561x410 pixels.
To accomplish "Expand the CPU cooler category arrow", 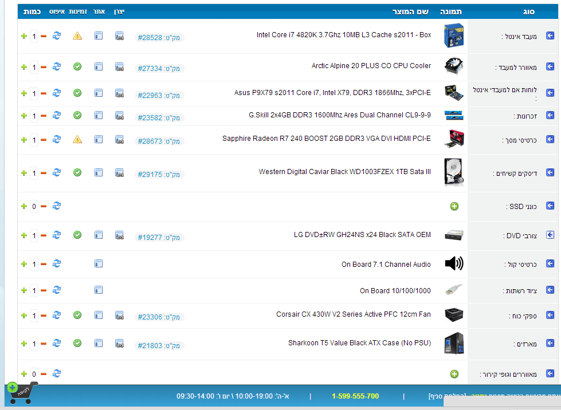I will coord(550,66).
